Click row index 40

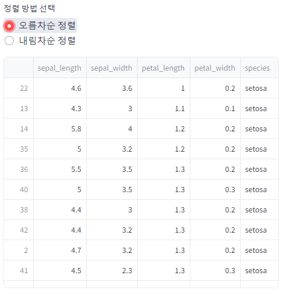[x=19, y=189]
